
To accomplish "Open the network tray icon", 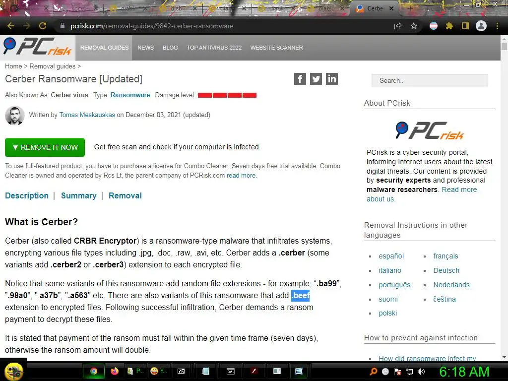I will click(409, 372).
